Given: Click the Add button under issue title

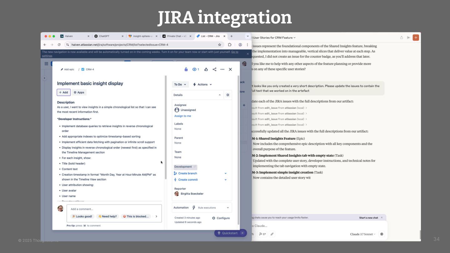Looking at the screenshot, I should tap(63, 92).
